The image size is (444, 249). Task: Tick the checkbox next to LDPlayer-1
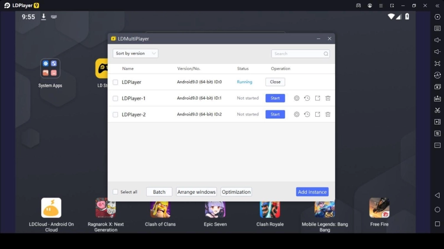coord(115,99)
